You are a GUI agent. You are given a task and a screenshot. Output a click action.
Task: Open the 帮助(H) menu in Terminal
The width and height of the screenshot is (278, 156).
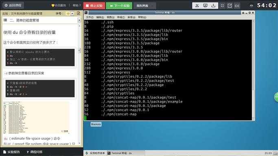point(142,17)
